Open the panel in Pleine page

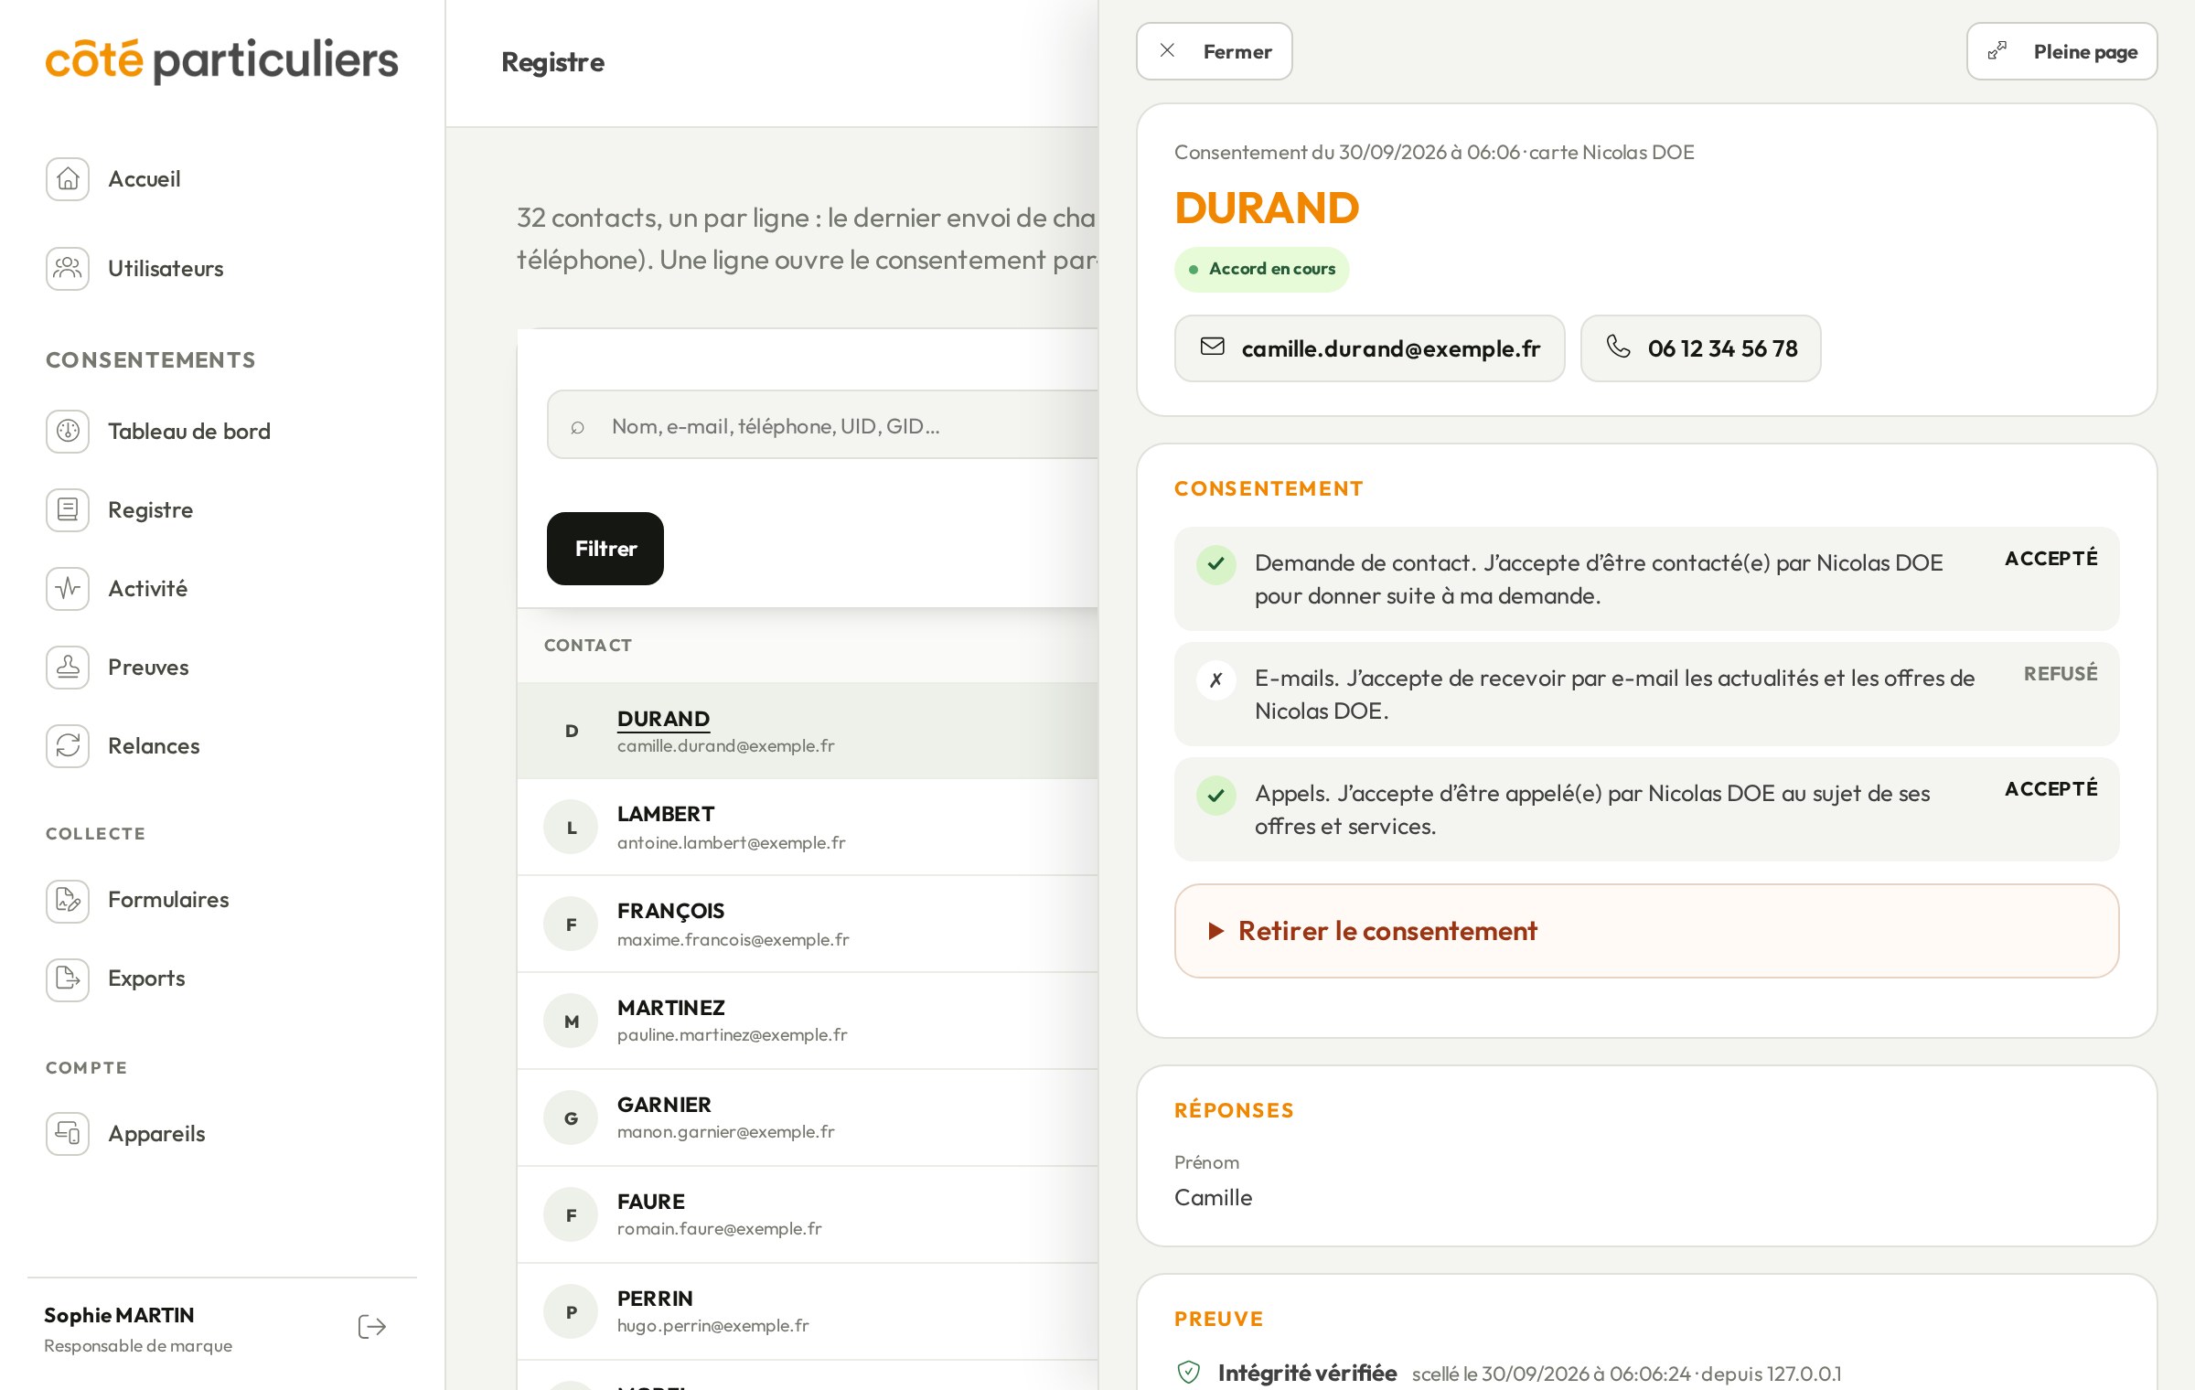(2062, 51)
